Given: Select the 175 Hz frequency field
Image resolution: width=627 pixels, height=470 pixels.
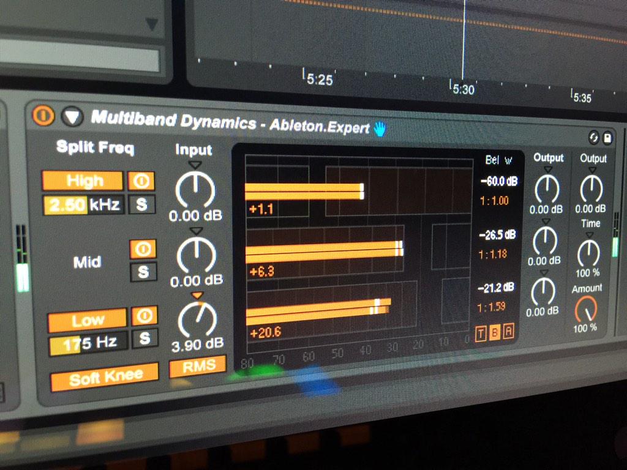Looking at the screenshot, I should (x=89, y=343).
